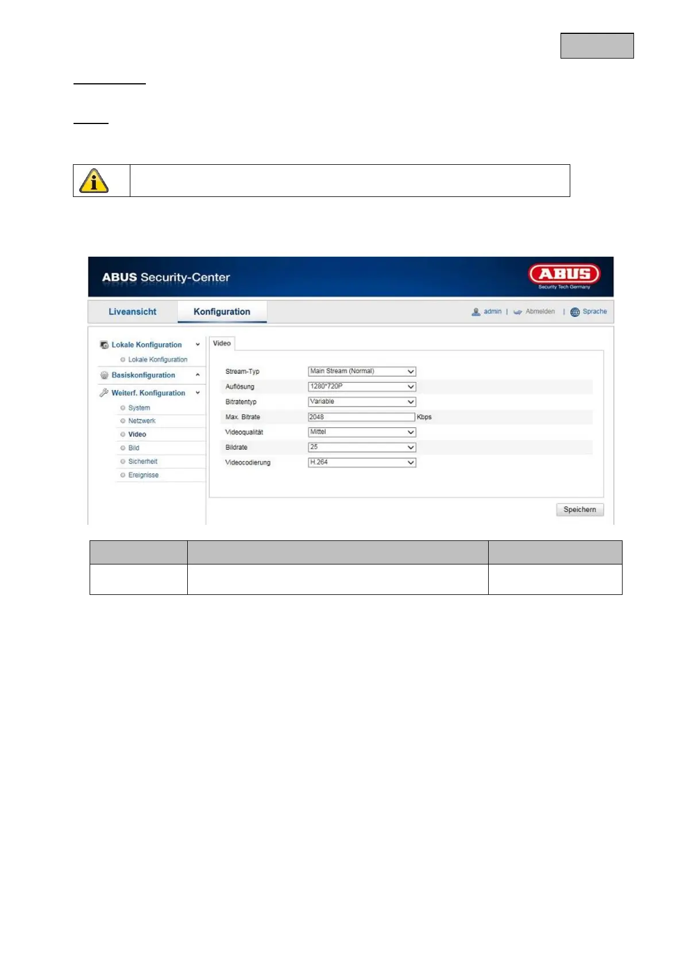The image size is (684, 967).
Task: Click the Basiskonfiguration heading
Action: pos(143,375)
